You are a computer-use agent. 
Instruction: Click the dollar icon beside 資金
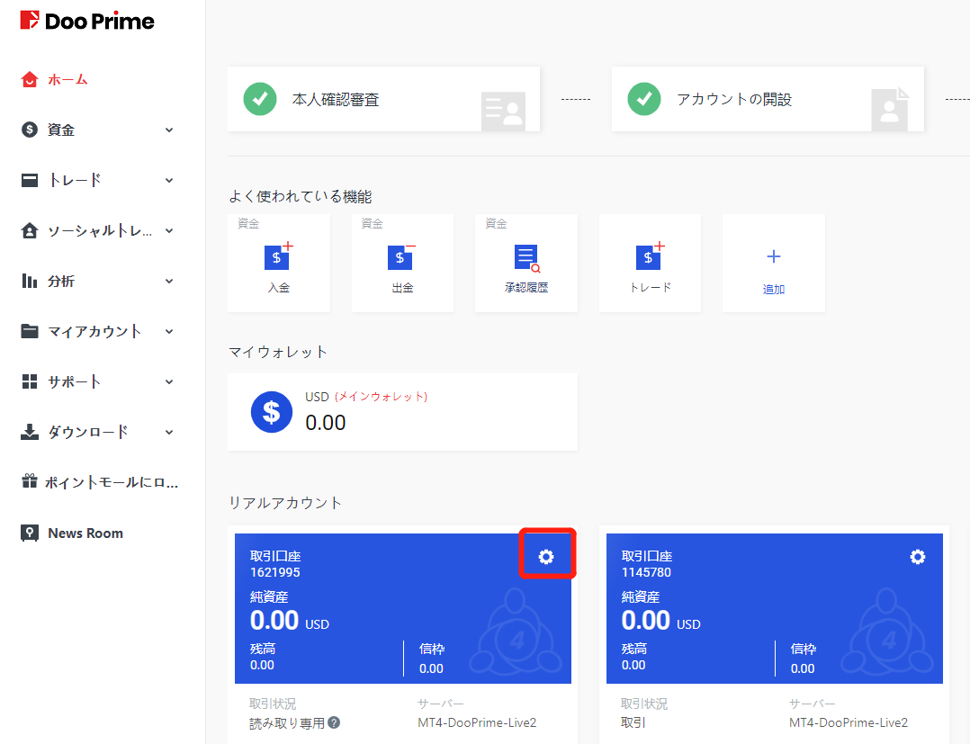[x=29, y=130]
